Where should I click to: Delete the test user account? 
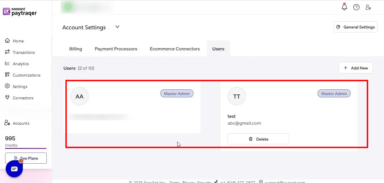[258, 139]
